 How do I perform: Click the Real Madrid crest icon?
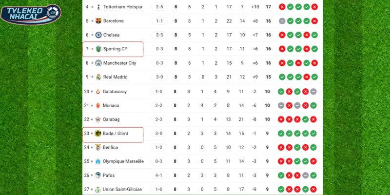(x=98, y=77)
